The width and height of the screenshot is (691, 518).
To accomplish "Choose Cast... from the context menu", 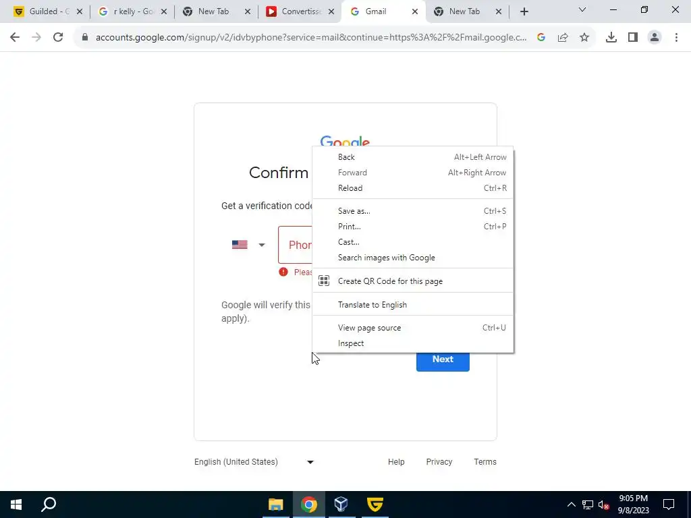I will tap(413, 242).
